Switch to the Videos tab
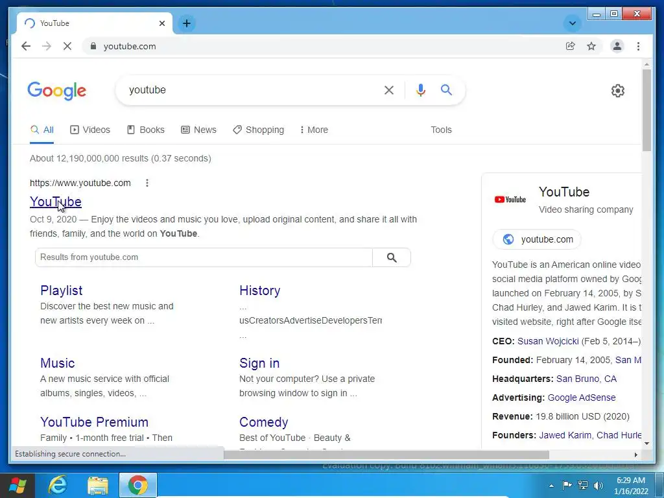The image size is (664, 498). 90,130
